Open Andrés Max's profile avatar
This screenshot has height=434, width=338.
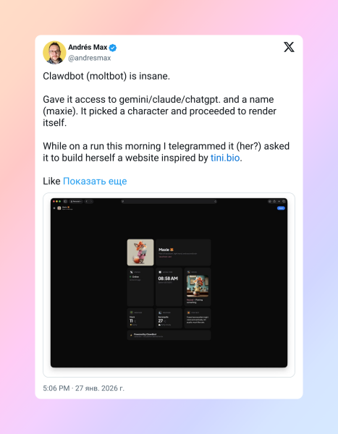(54, 53)
